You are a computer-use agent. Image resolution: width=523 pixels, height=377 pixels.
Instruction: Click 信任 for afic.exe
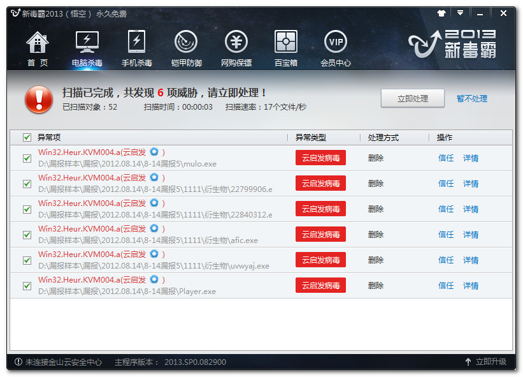(x=446, y=234)
